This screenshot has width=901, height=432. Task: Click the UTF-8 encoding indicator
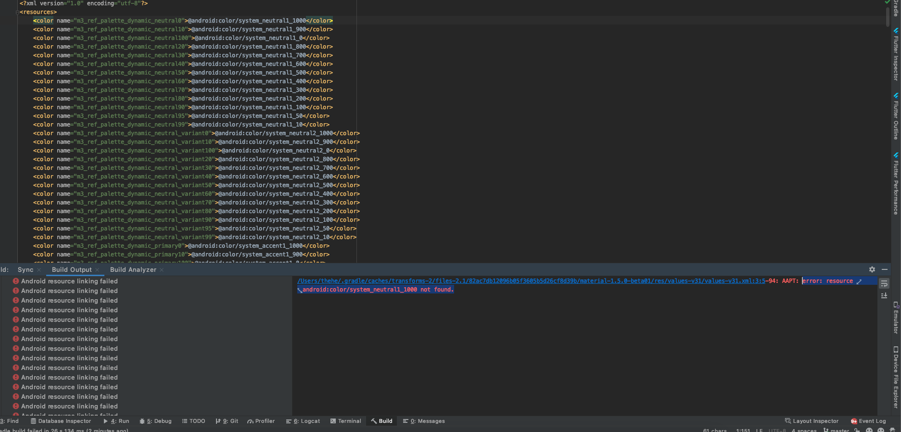[x=777, y=430]
